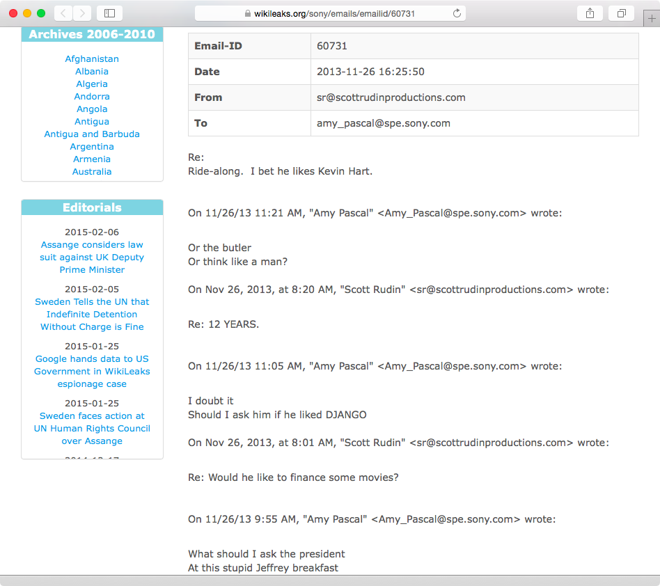Click the quote header 'On 11/26/13 11:05 AM'

pos(375,366)
